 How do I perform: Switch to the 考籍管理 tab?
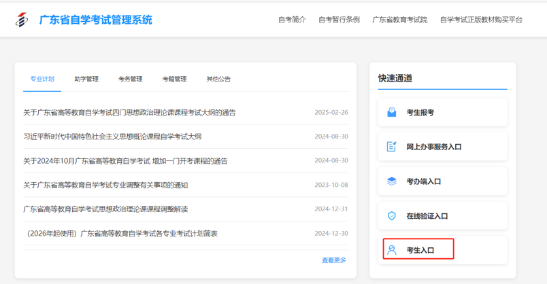click(174, 79)
